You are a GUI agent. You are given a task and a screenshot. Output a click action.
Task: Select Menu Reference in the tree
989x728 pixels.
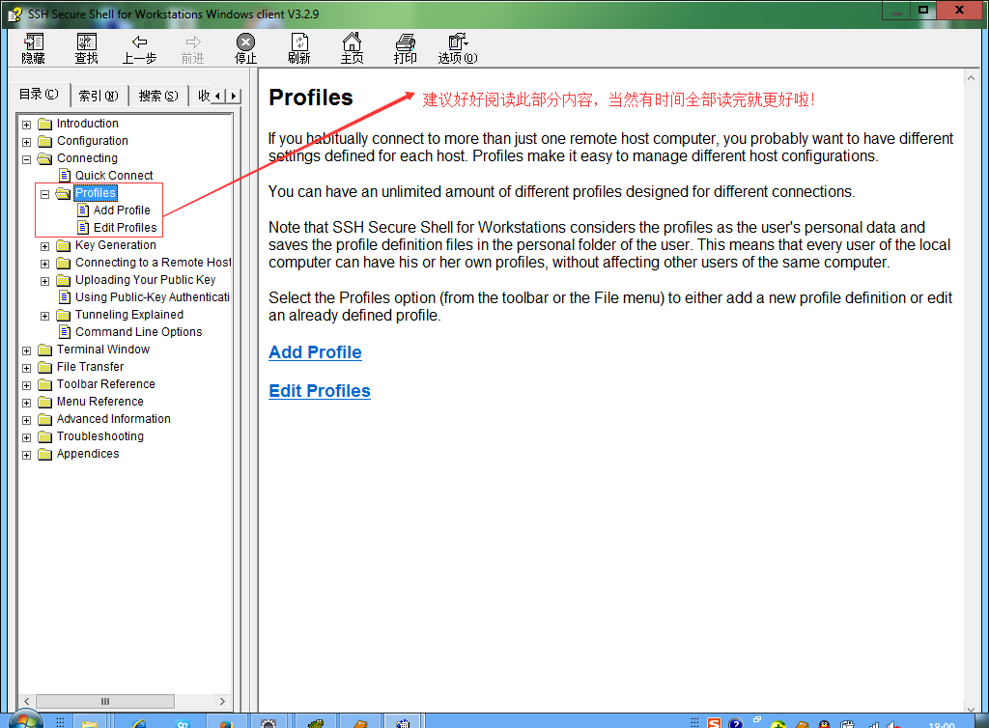[99, 402]
